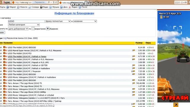
Task: Click the 743.46 MB size cell
Action: (x=140, y=83)
